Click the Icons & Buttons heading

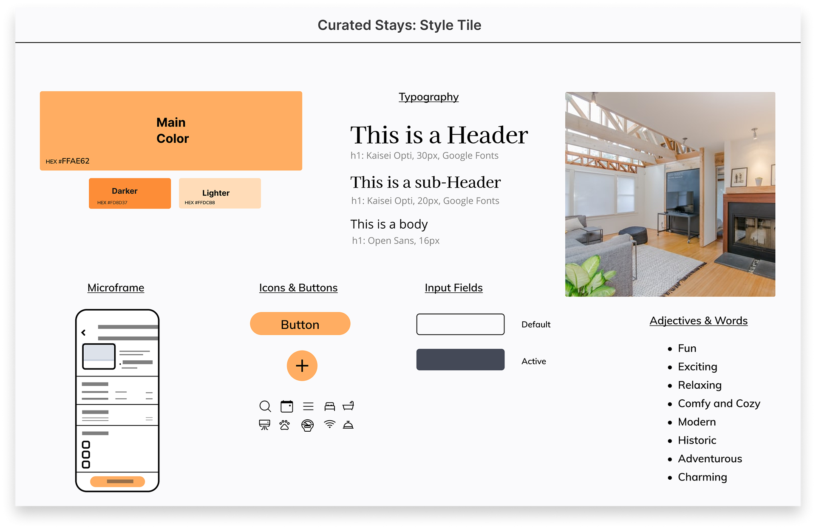(298, 288)
